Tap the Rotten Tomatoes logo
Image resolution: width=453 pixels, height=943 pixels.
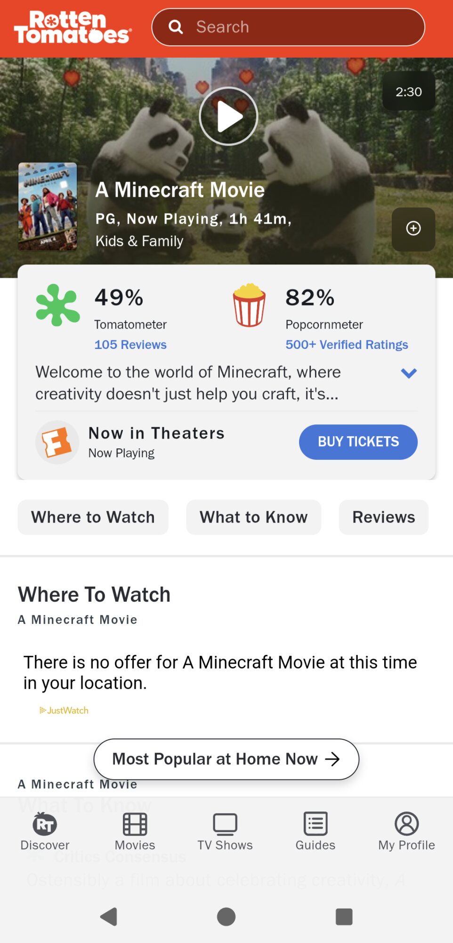(73, 27)
